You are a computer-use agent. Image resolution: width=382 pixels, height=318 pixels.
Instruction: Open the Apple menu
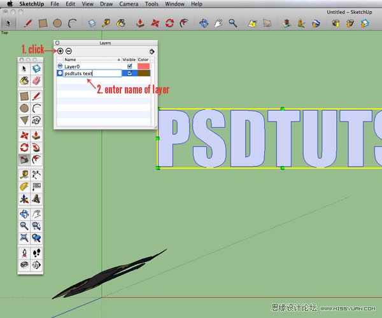pos(10,4)
